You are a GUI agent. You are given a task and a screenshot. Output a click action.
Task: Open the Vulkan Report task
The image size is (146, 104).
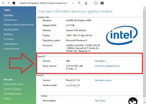coord(11,44)
